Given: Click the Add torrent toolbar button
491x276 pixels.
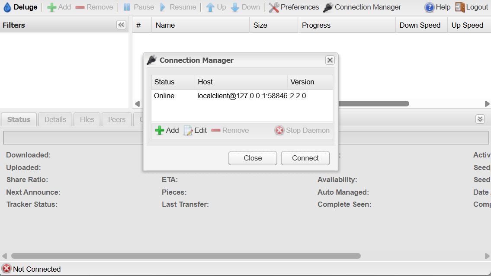Looking at the screenshot, I should [59, 7].
